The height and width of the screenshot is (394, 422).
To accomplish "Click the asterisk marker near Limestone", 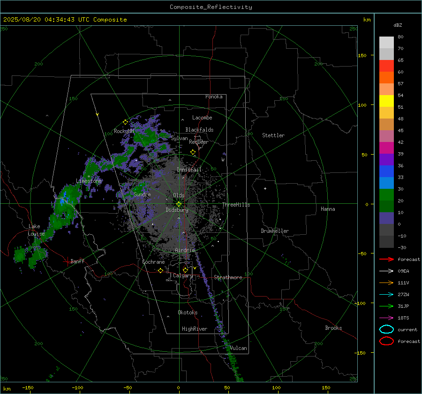I will click(x=89, y=177).
